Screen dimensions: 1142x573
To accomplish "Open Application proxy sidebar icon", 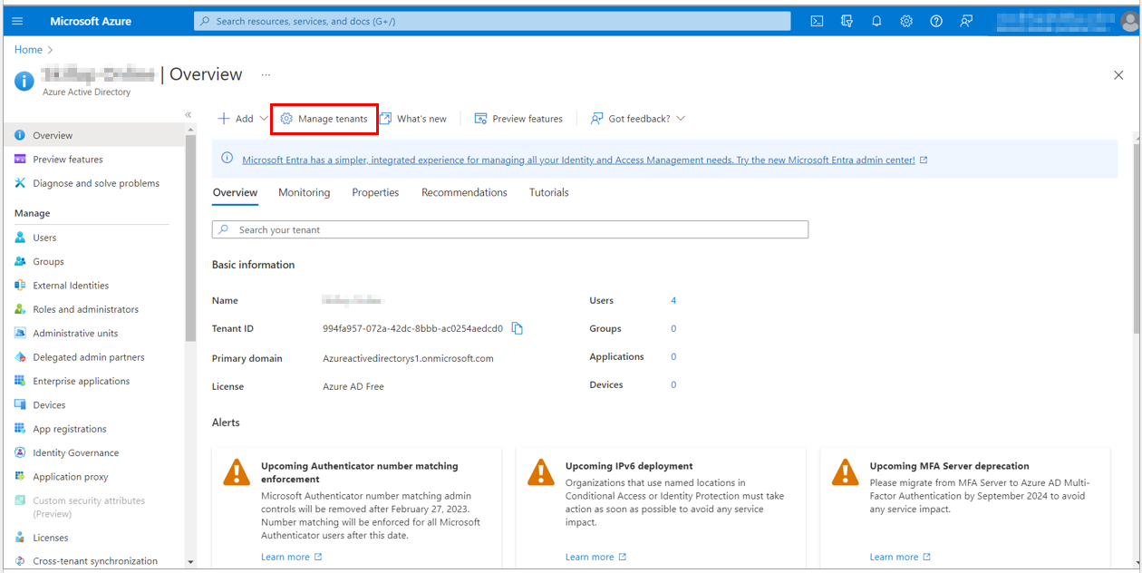I will (x=20, y=477).
